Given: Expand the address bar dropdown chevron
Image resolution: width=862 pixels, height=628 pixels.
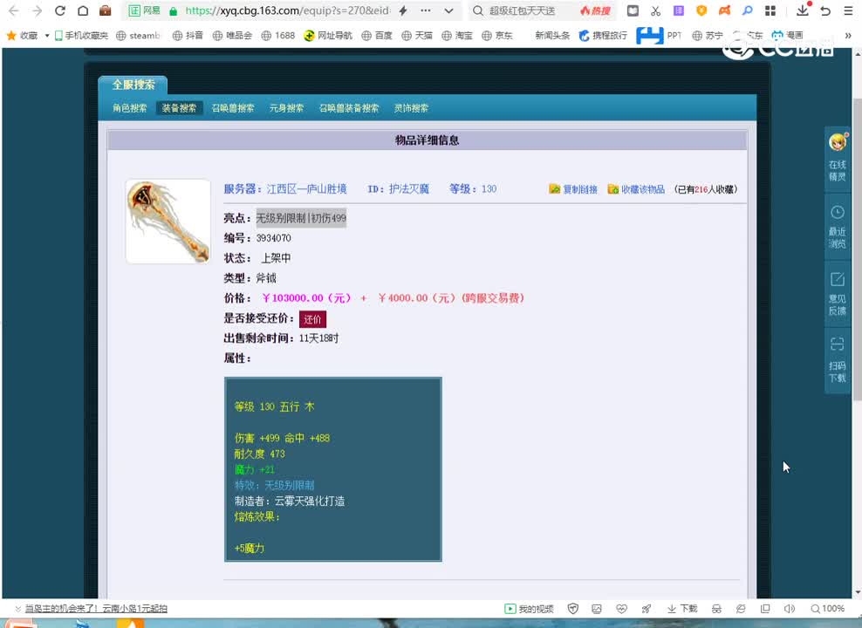Looking at the screenshot, I should [x=448, y=10].
